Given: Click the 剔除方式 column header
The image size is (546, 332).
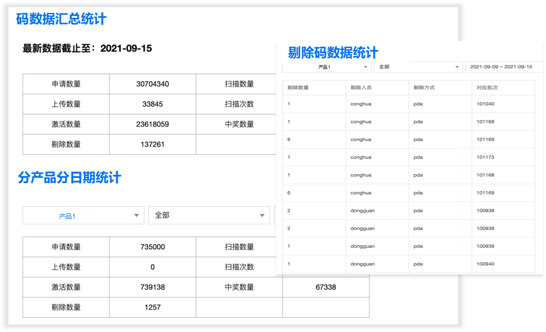Looking at the screenshot, I should pyautogui.click(x=424, y=88).
